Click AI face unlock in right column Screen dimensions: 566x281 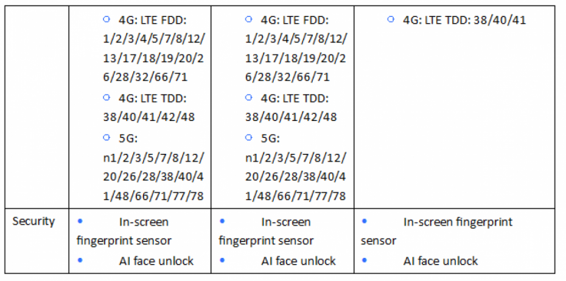tap(441, 261)
